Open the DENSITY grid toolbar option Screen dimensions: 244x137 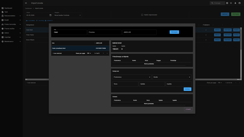pyautogui.click(x=49, y=21)
